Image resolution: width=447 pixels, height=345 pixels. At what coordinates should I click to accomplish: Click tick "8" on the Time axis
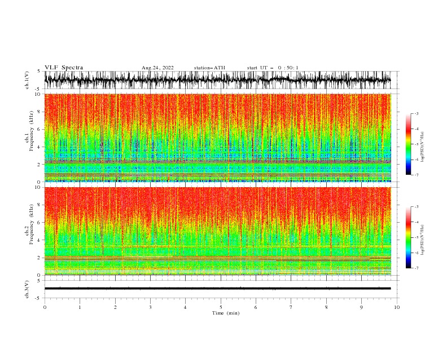[326, 307]
